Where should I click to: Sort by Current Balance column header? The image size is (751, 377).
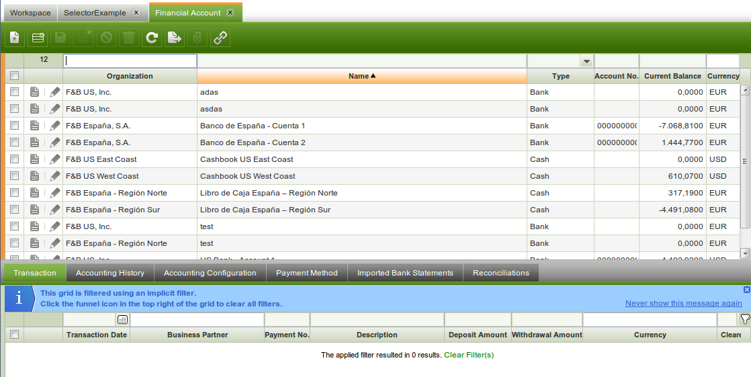[672, 76]
